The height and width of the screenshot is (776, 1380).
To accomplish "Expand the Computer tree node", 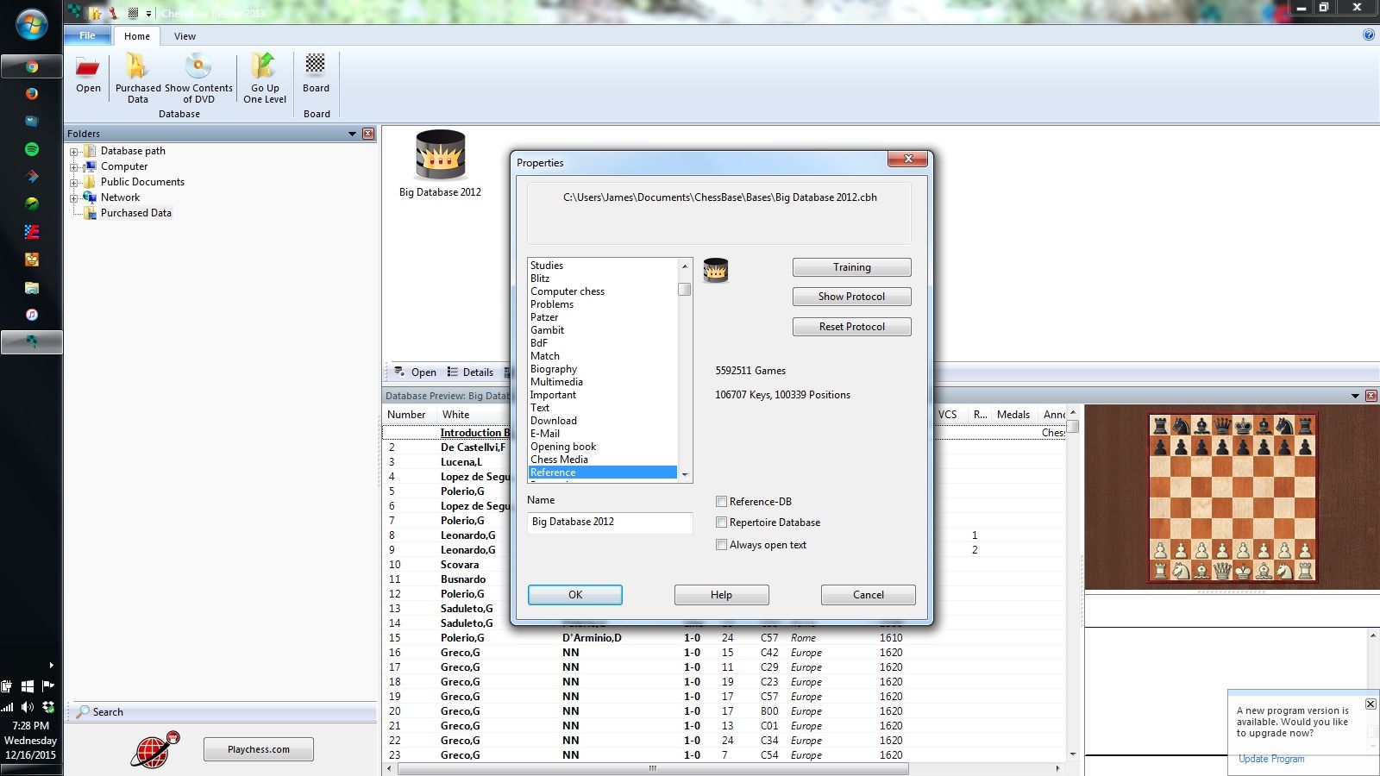I will pyautogui.click(x=74, y=167).
